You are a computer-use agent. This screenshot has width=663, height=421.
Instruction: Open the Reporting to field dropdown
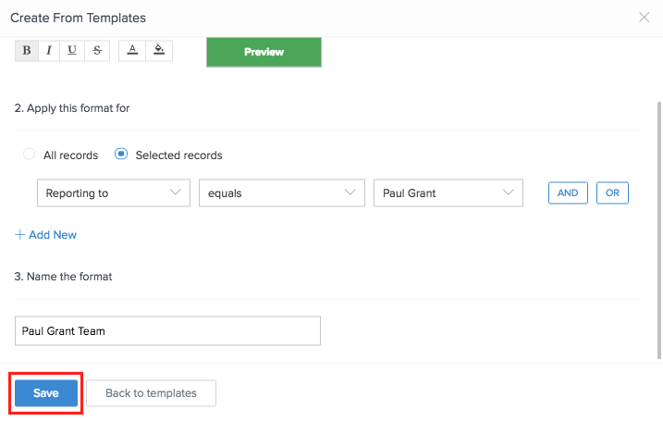click(x=113, y=192)
